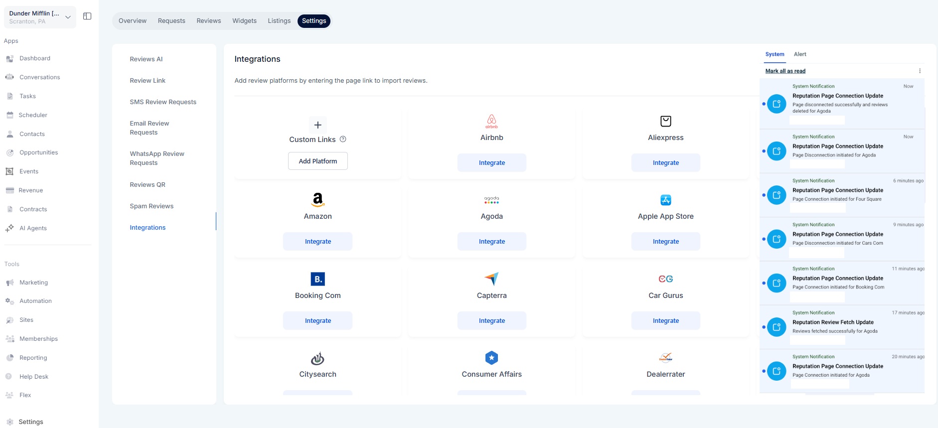Open the Opportunities sidebar icon
938x428 pixels.
[9, 152]
